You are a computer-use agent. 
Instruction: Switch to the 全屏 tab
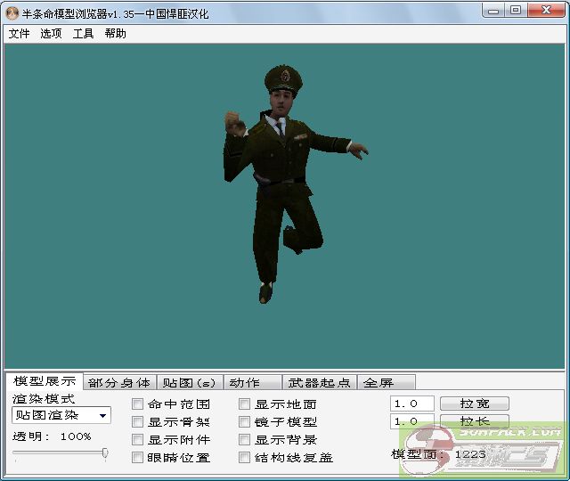379,383
